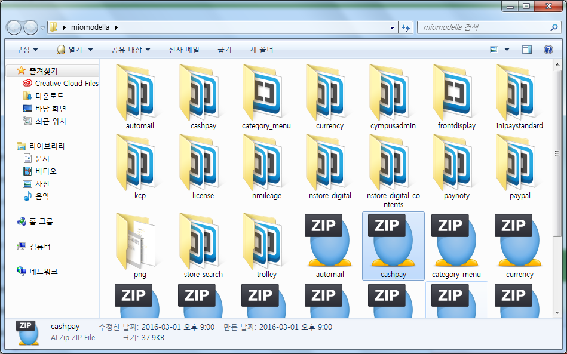
Task: Open the 구성 dropdown menu
Action: [26, 50]
